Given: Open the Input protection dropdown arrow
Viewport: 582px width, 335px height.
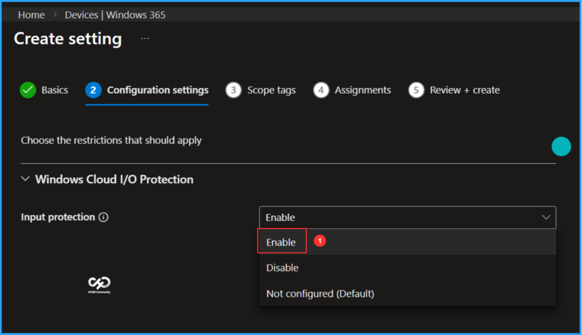Looking at the screenshot, I should pos(546,217).
